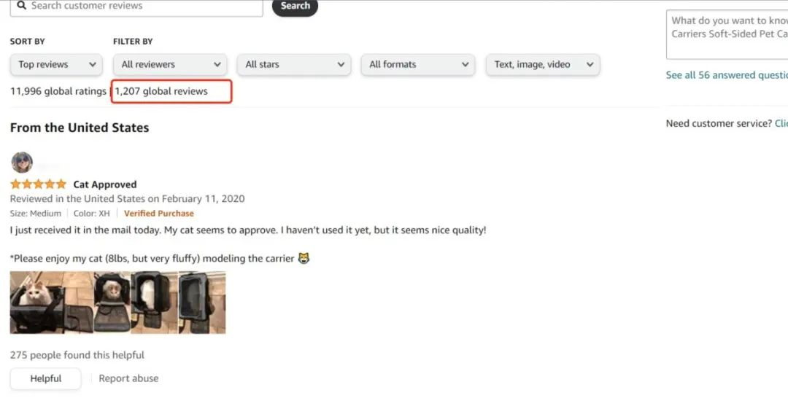
Task: Click the 11,996 global ratings text
Action: 58,91
